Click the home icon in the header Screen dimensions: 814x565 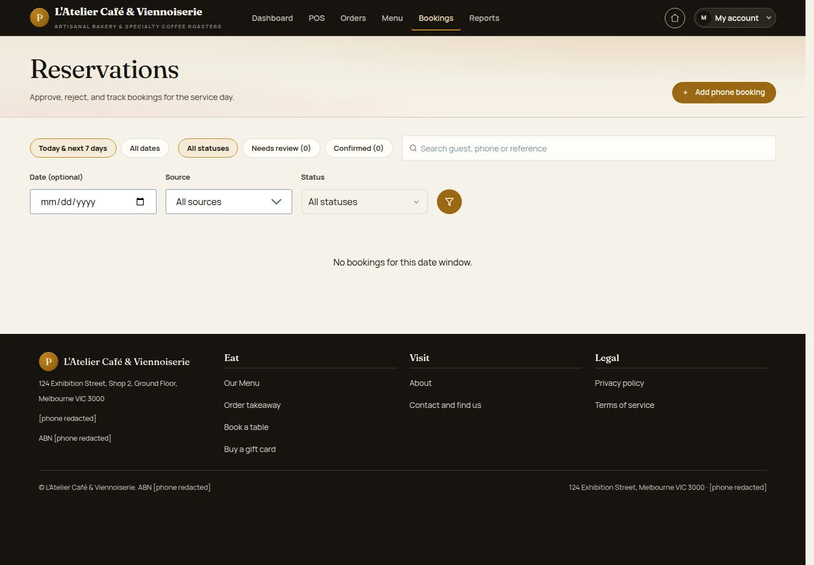[x=674, y=18]
